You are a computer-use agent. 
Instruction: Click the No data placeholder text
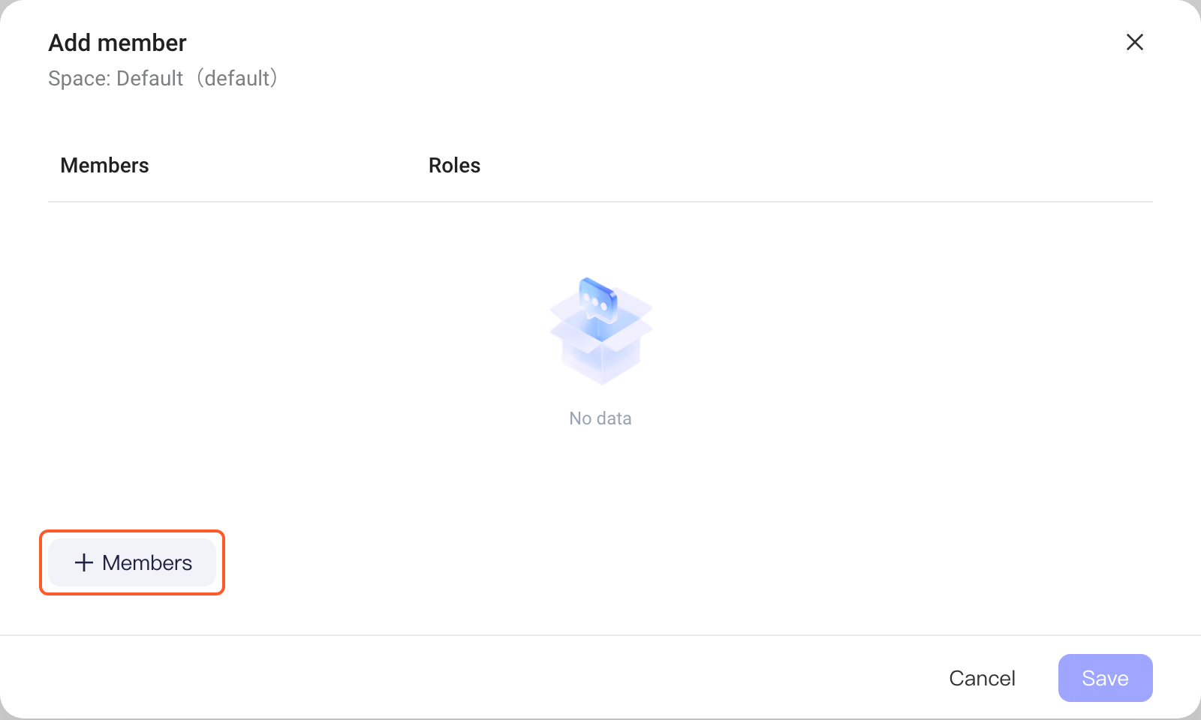coord(600,418)
